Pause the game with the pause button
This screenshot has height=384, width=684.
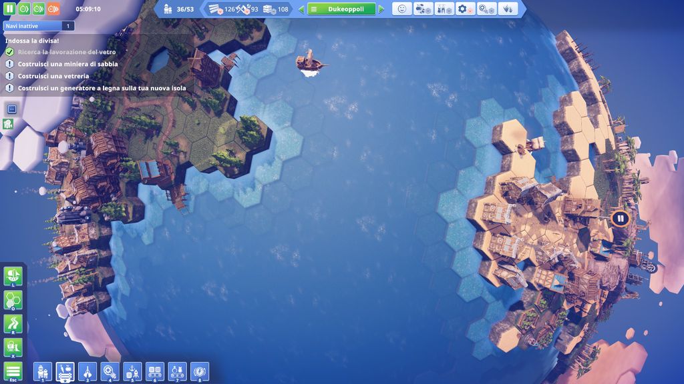pos(10,9)
